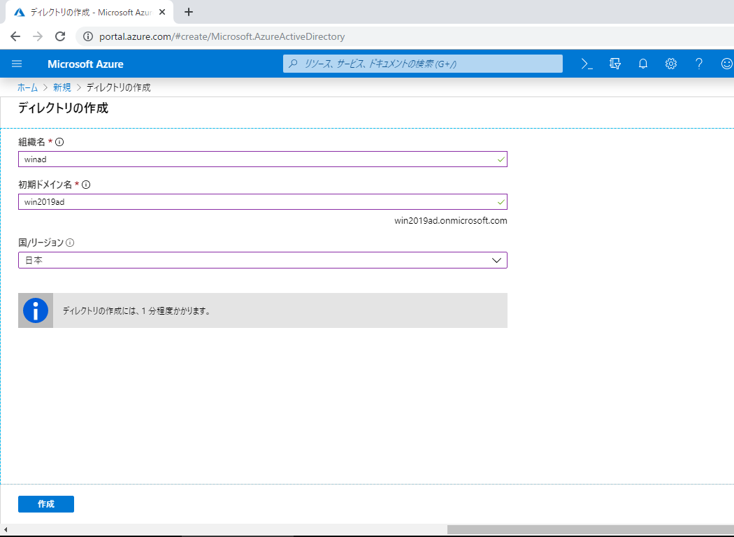The image size is (734, 537).
Task: Click the browser address bar URL
Action: tap(222, 36)
